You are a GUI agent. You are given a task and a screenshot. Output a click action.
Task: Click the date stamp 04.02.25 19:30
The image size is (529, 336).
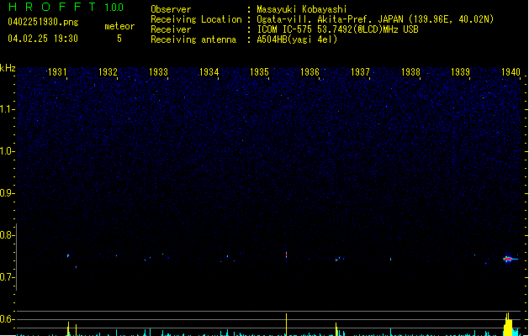[43, 39]
